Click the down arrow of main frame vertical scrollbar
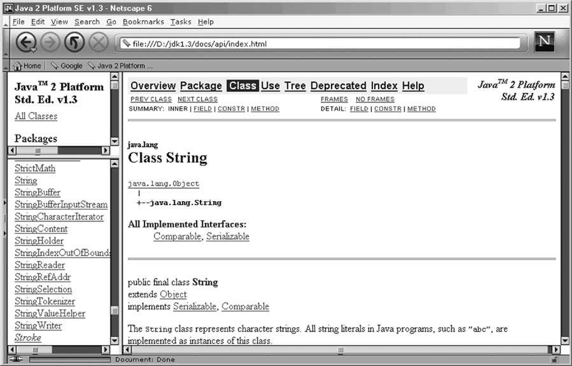This screenshot has height=366, width=572. point(565,341)
